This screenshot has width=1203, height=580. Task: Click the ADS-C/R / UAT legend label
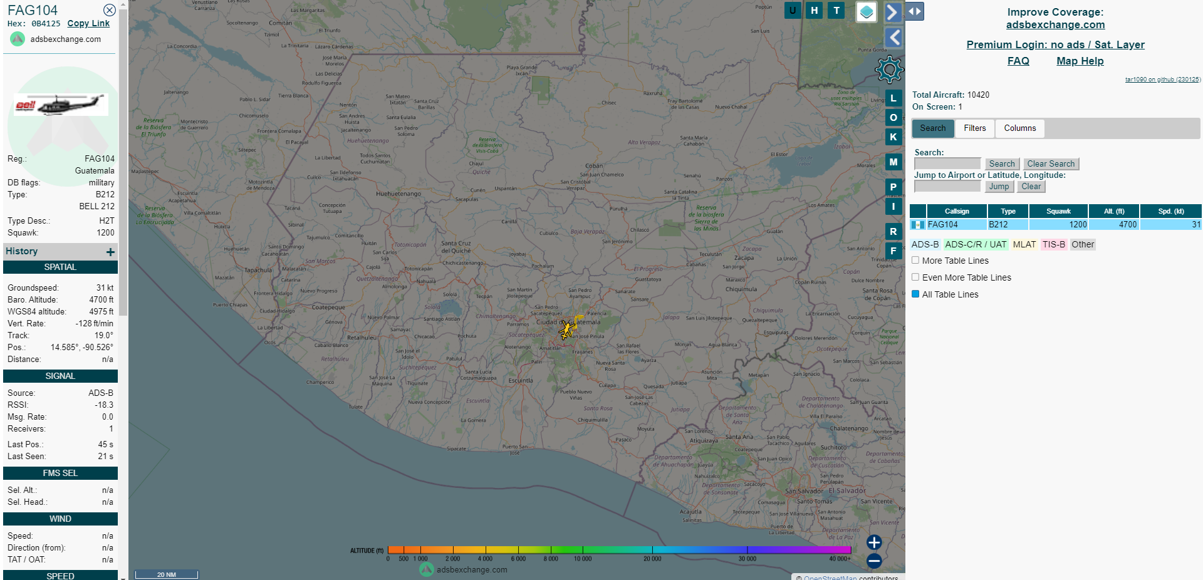976,245
